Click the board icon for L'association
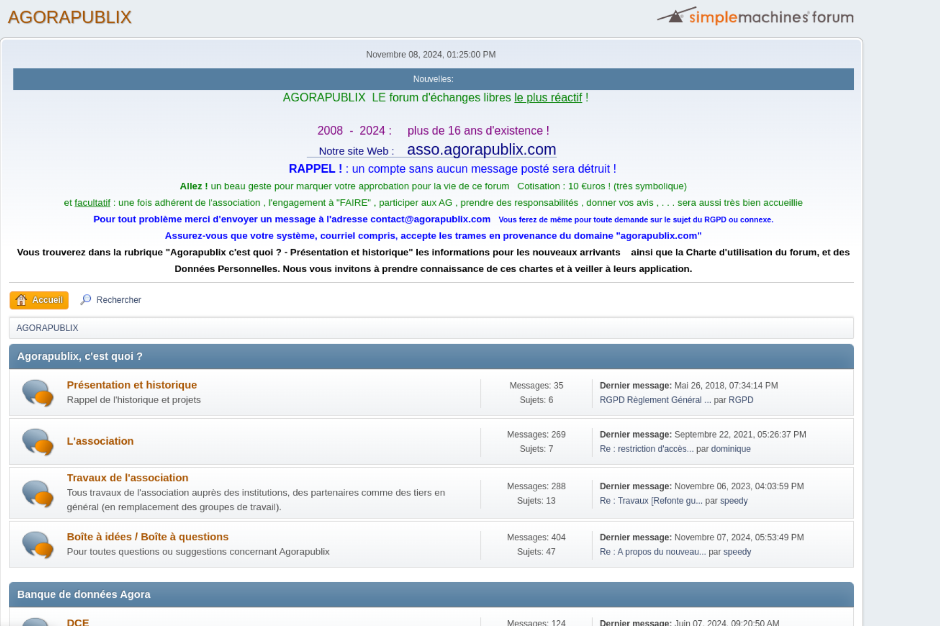The height and width of the screenshot is (626, 940). 38,442
